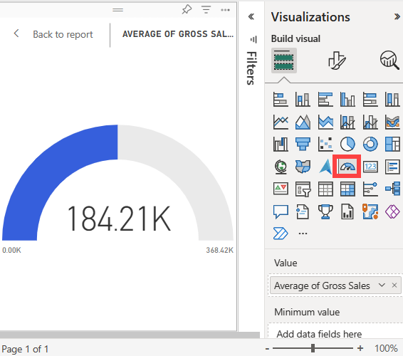Select the area chart visual
This screenshot has width=403, height=356.
303,122
